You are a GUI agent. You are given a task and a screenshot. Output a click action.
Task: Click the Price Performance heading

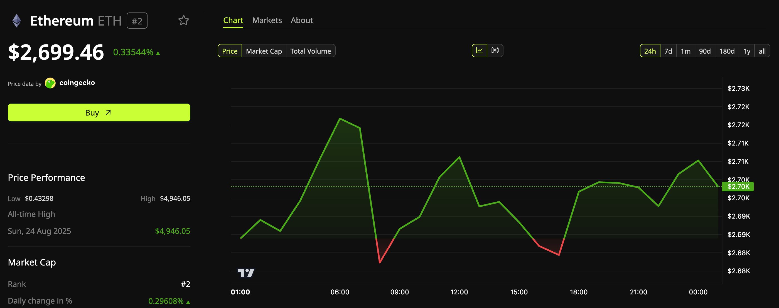pyautogui.click(x=46, y=178)
